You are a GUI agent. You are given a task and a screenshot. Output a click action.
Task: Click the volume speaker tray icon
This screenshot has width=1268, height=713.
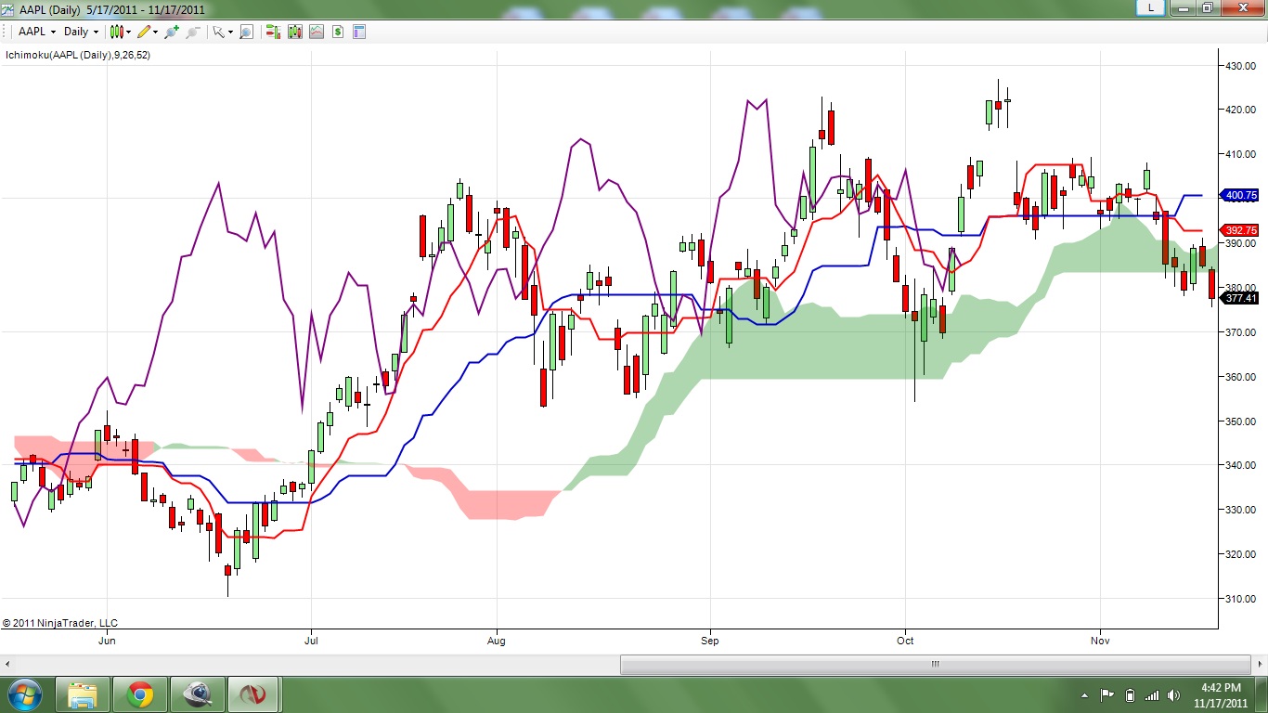pyautogui.click(x=1173, y=695)
